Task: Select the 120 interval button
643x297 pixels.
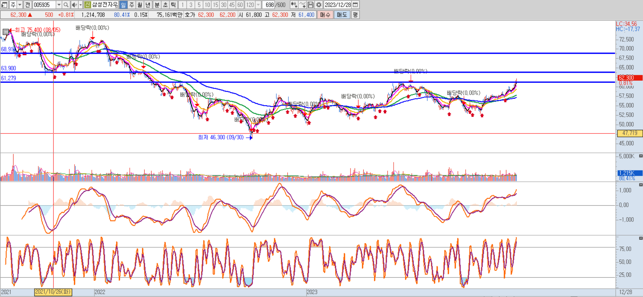Action: (x=250, y=5)
